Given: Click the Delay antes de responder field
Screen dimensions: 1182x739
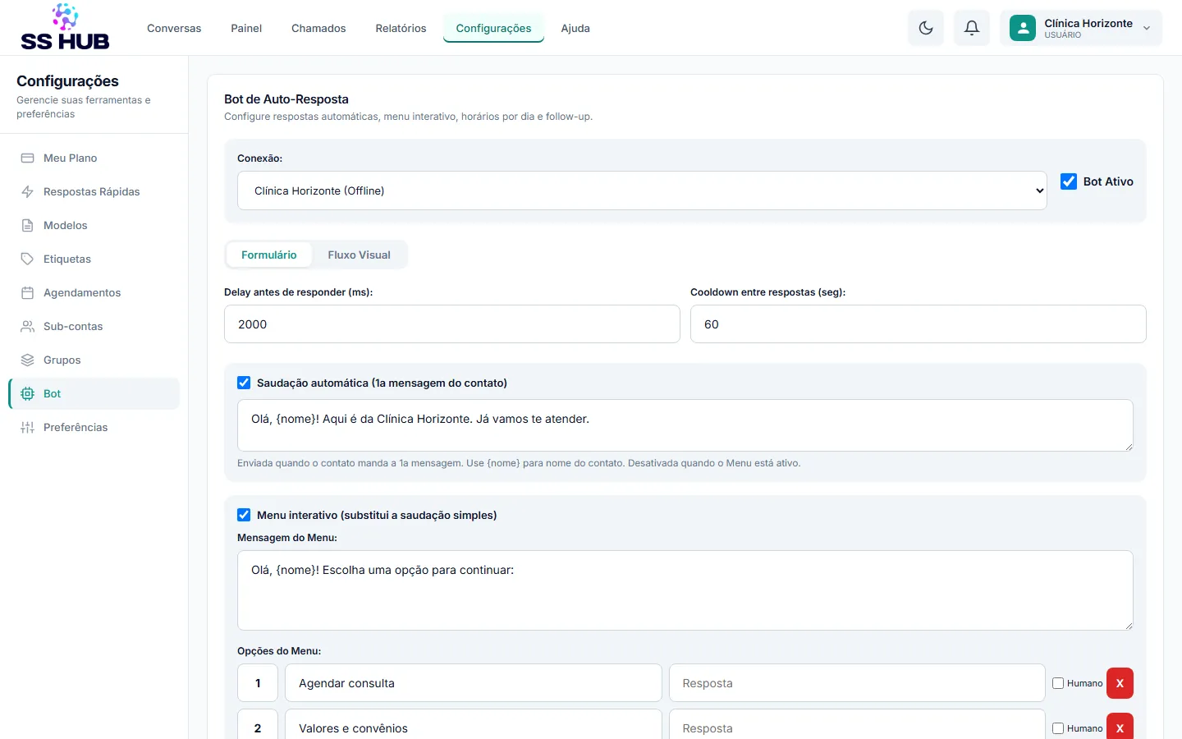Looking at the screenshot, I should click(x=451, y=324).
